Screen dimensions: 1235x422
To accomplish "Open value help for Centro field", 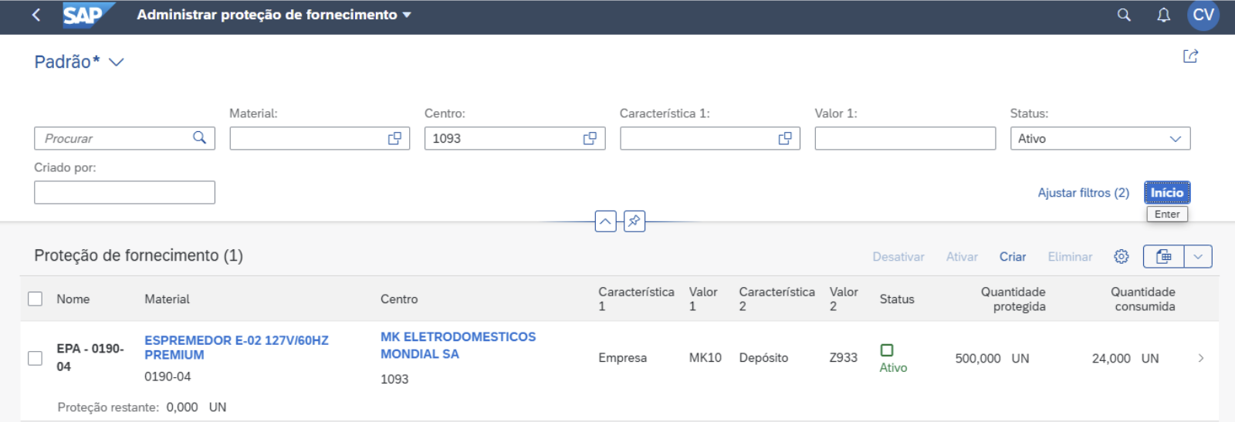I will pyautogui.click(x=590, y=138).
